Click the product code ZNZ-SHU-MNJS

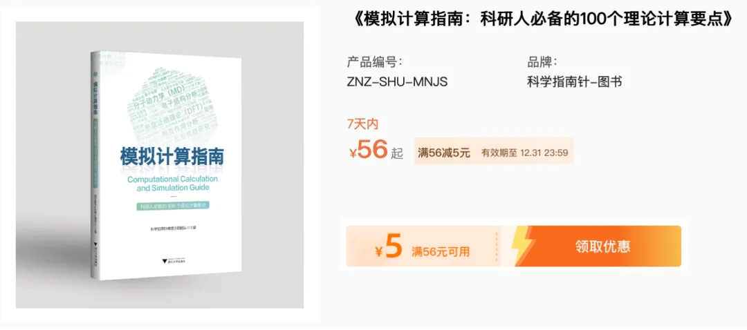[397, 81]
